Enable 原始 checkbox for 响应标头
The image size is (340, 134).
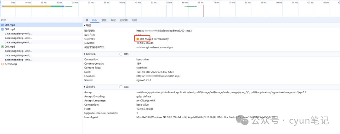pos(121,54)
